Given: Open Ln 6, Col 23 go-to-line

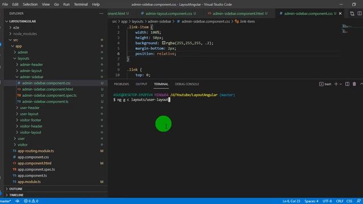Looking at the screenshot, I should [x=291, y=201].
